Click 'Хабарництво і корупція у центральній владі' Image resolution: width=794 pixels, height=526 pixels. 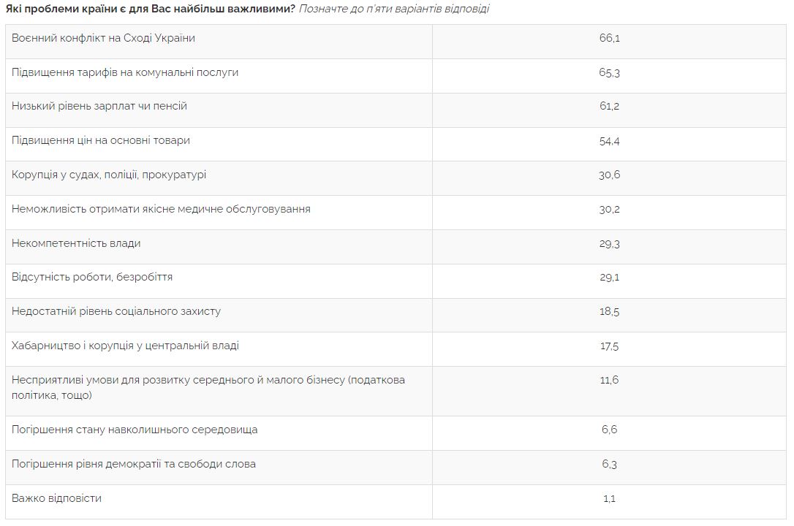pos(125,346)
